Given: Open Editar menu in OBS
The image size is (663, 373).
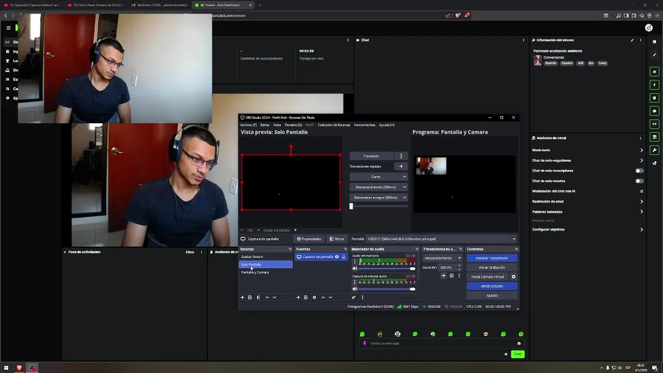Looking at the screenshot, I should (x=265, y=125).
